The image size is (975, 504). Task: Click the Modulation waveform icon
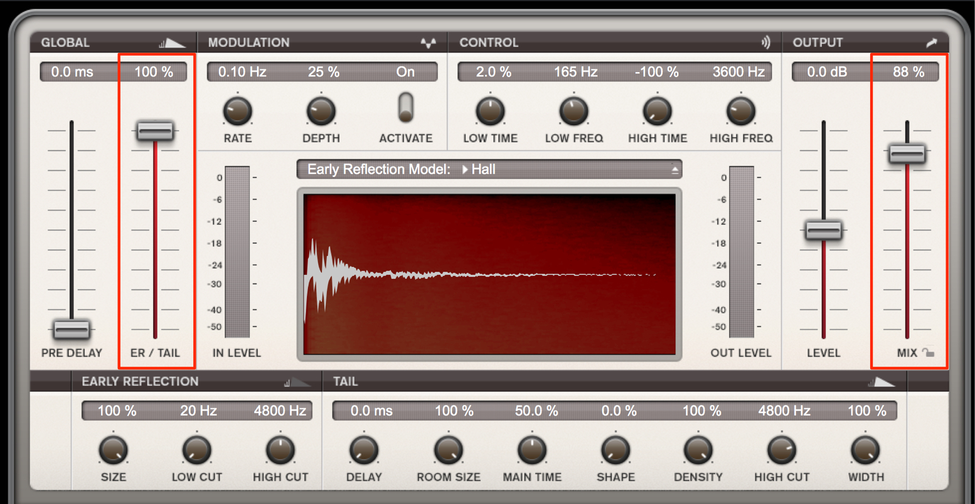tap(429, 43)
